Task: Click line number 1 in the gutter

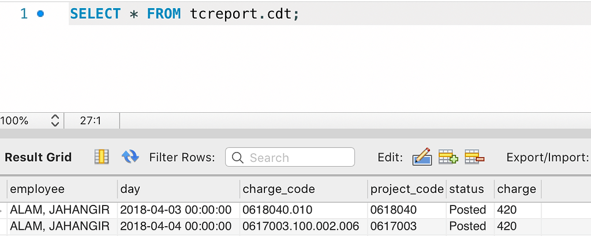Action: [x=24, y=14]
